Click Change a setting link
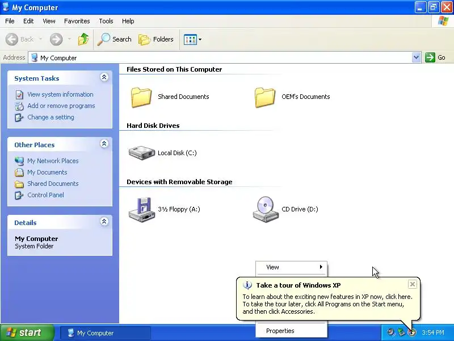This screenshot has height=341, width=454. 51,117
